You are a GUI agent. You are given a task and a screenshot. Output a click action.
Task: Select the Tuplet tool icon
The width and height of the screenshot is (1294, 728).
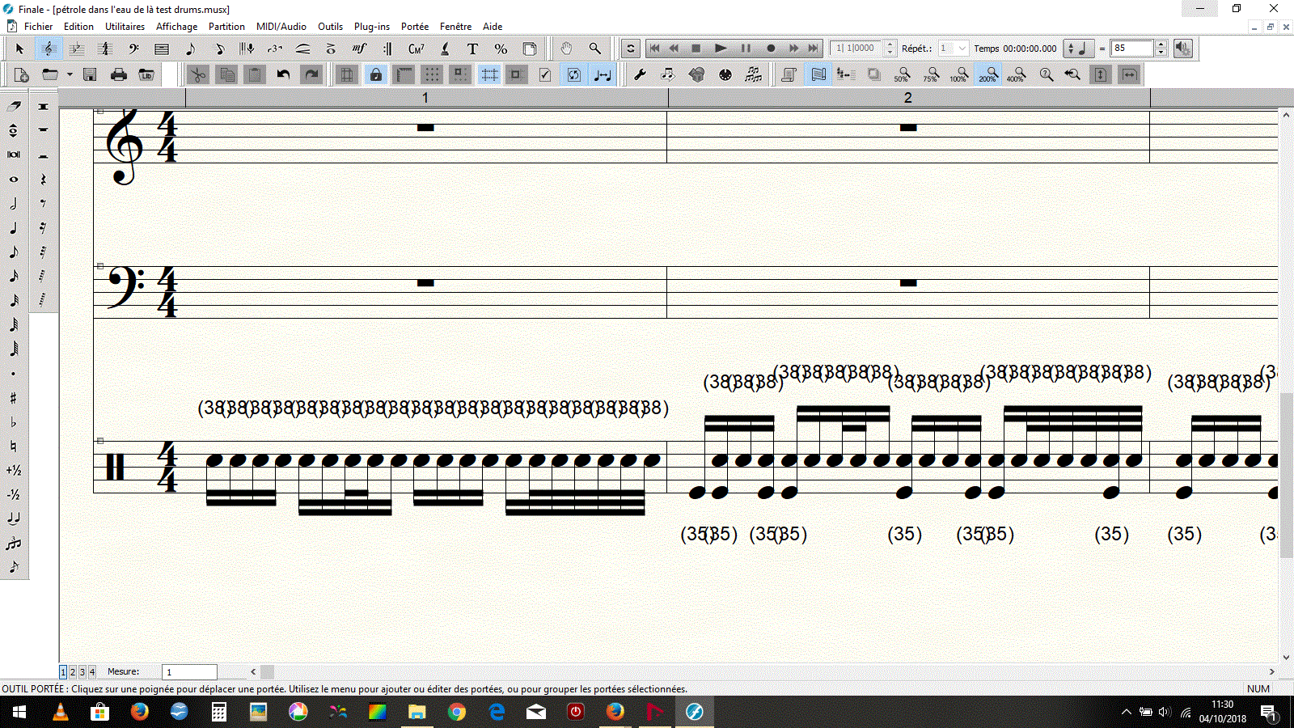point(275,49)
